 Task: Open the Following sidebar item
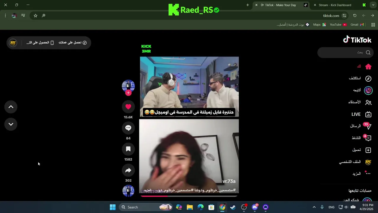pyautogui.click(x=363, y=90)
